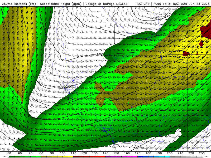Click the '250mb Isotachs (kts)' title text
This screenshot has width=211, height=158.
click(19, 4)
